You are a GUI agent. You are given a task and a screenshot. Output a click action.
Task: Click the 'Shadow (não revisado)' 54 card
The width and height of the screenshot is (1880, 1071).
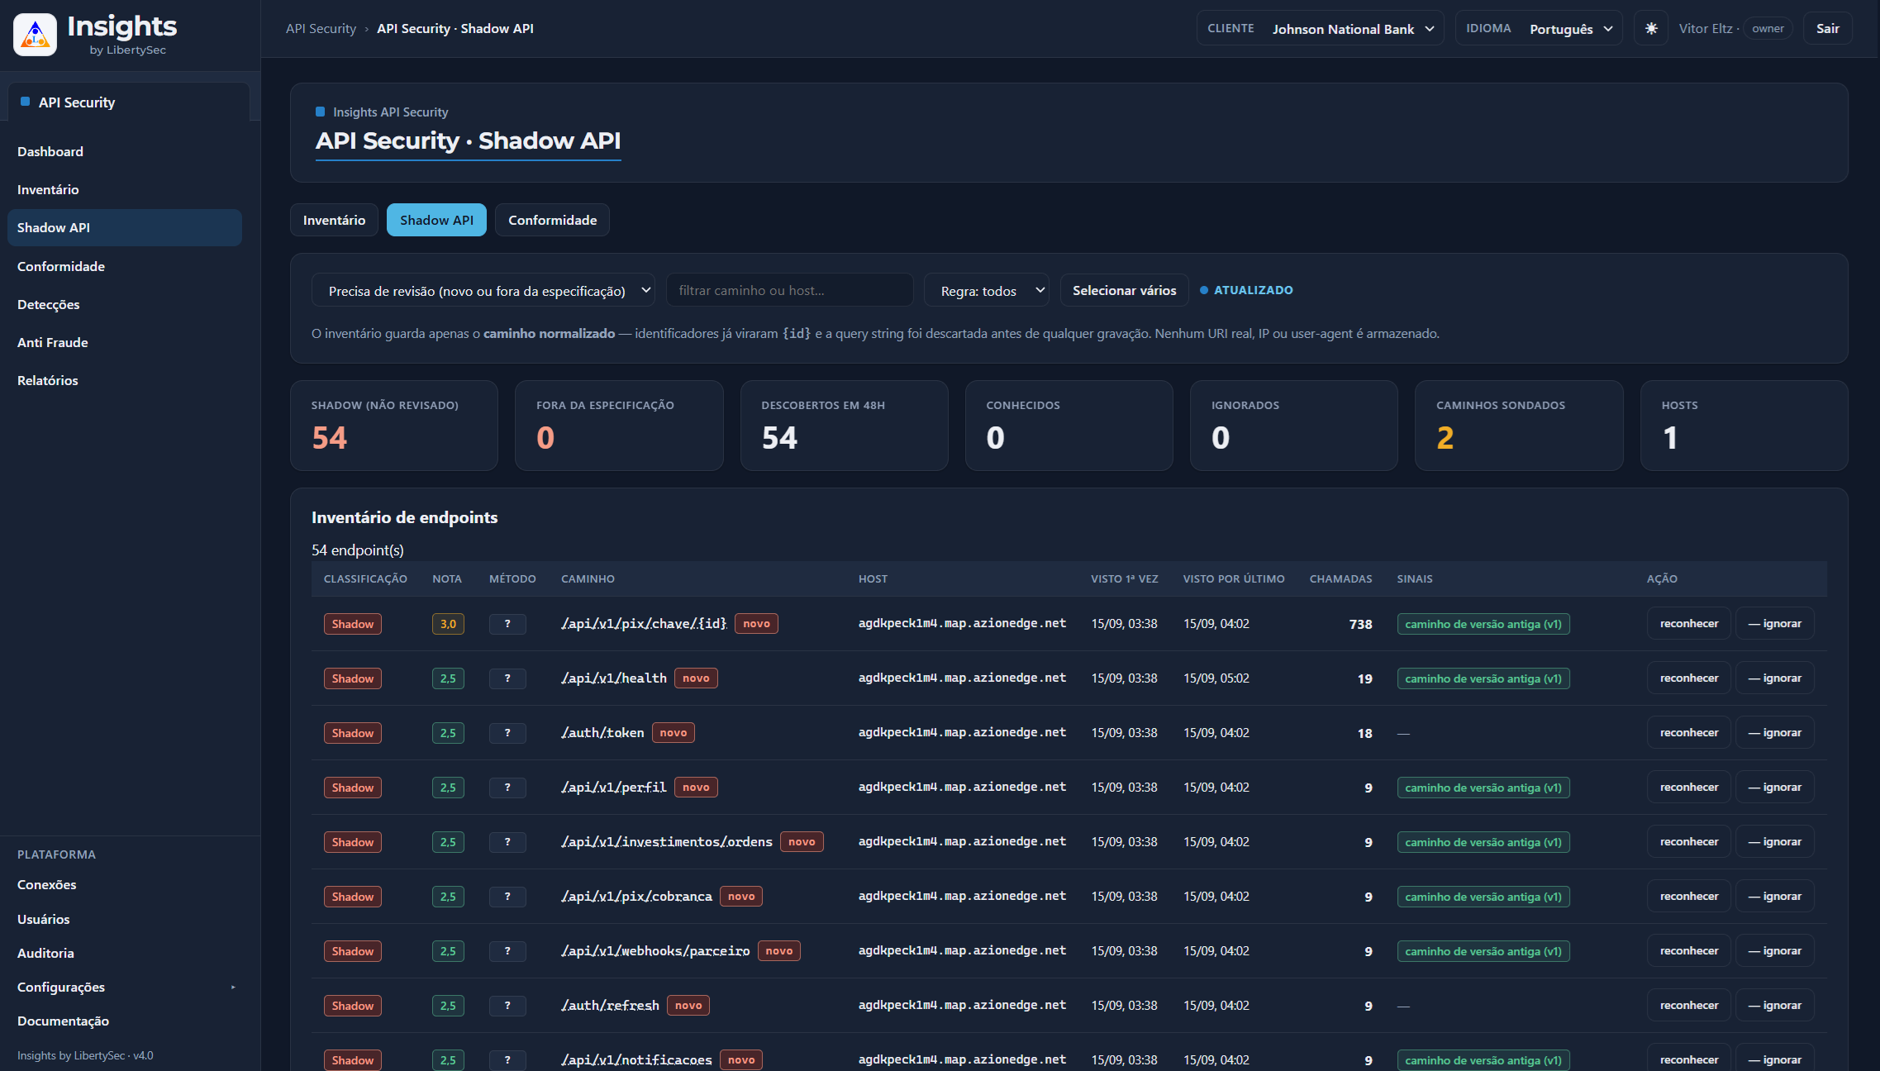pos(393,426)
